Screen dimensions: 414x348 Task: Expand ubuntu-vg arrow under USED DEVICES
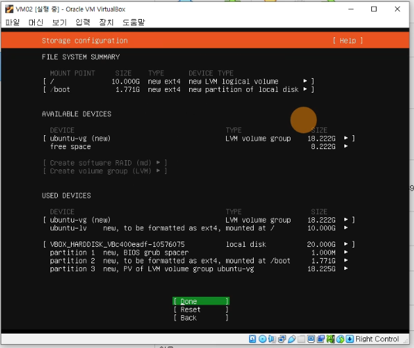(x=346, y=219)
